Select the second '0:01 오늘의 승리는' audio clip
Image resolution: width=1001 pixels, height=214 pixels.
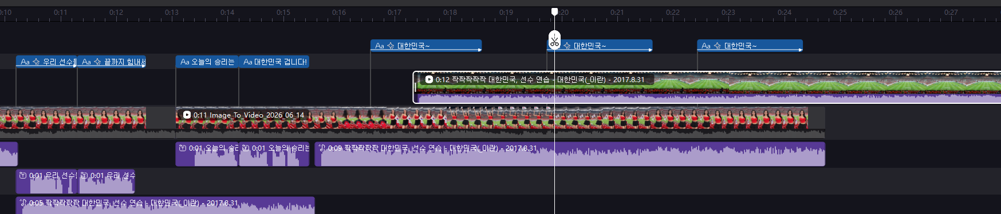point(274,154)
